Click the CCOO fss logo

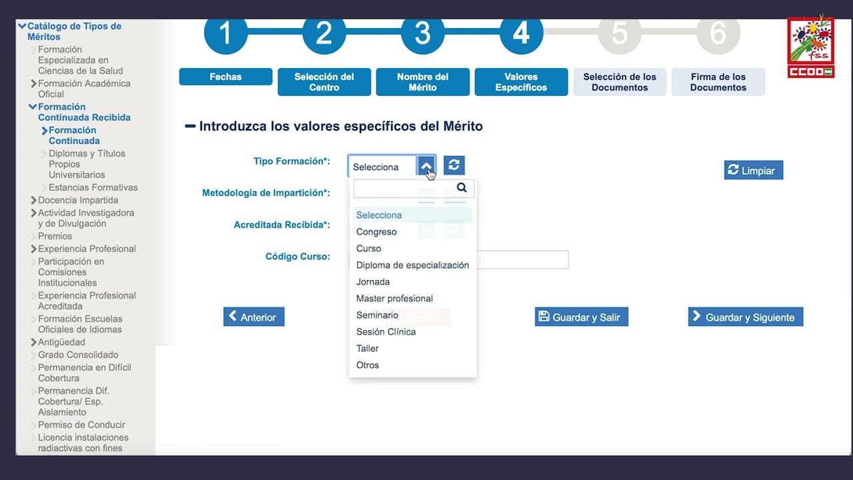point(810,46)
